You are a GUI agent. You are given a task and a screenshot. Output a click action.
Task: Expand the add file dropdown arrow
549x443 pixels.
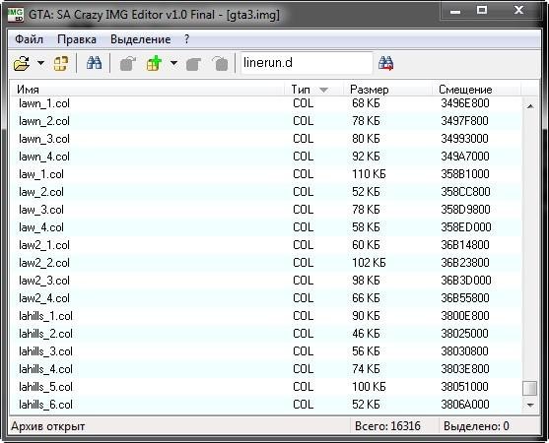(x=173, y=63)
